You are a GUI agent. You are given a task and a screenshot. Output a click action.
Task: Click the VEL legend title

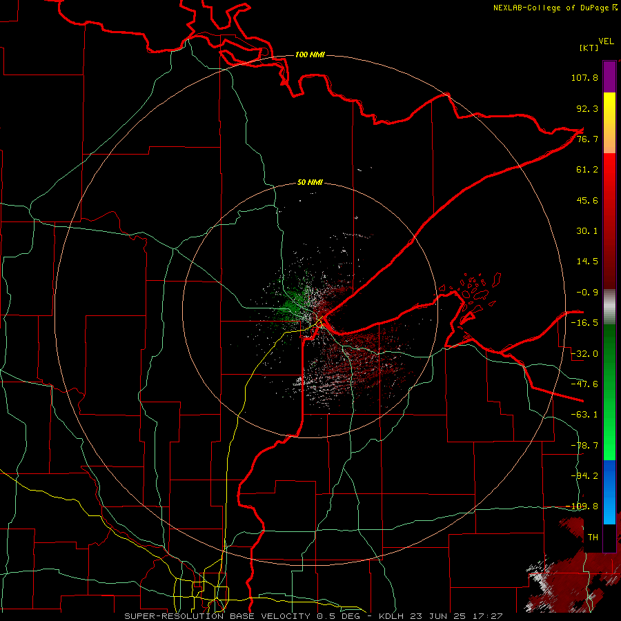(606, 41)
